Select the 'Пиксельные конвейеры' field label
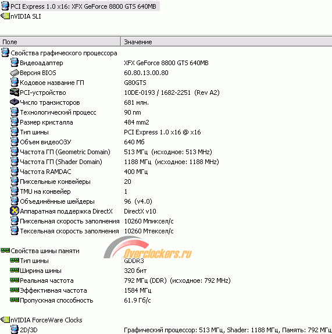The width and height of the screenshot is (332, 334). click(x=55, y=182)
